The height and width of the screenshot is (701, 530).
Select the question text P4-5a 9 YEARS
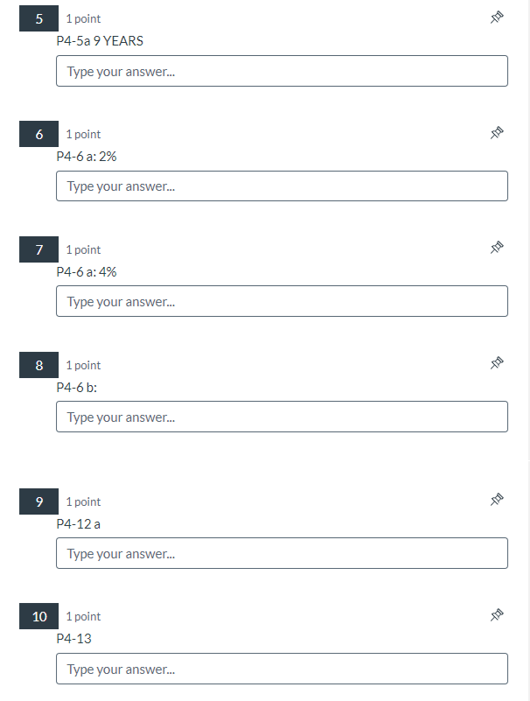[x=100, y=40]
